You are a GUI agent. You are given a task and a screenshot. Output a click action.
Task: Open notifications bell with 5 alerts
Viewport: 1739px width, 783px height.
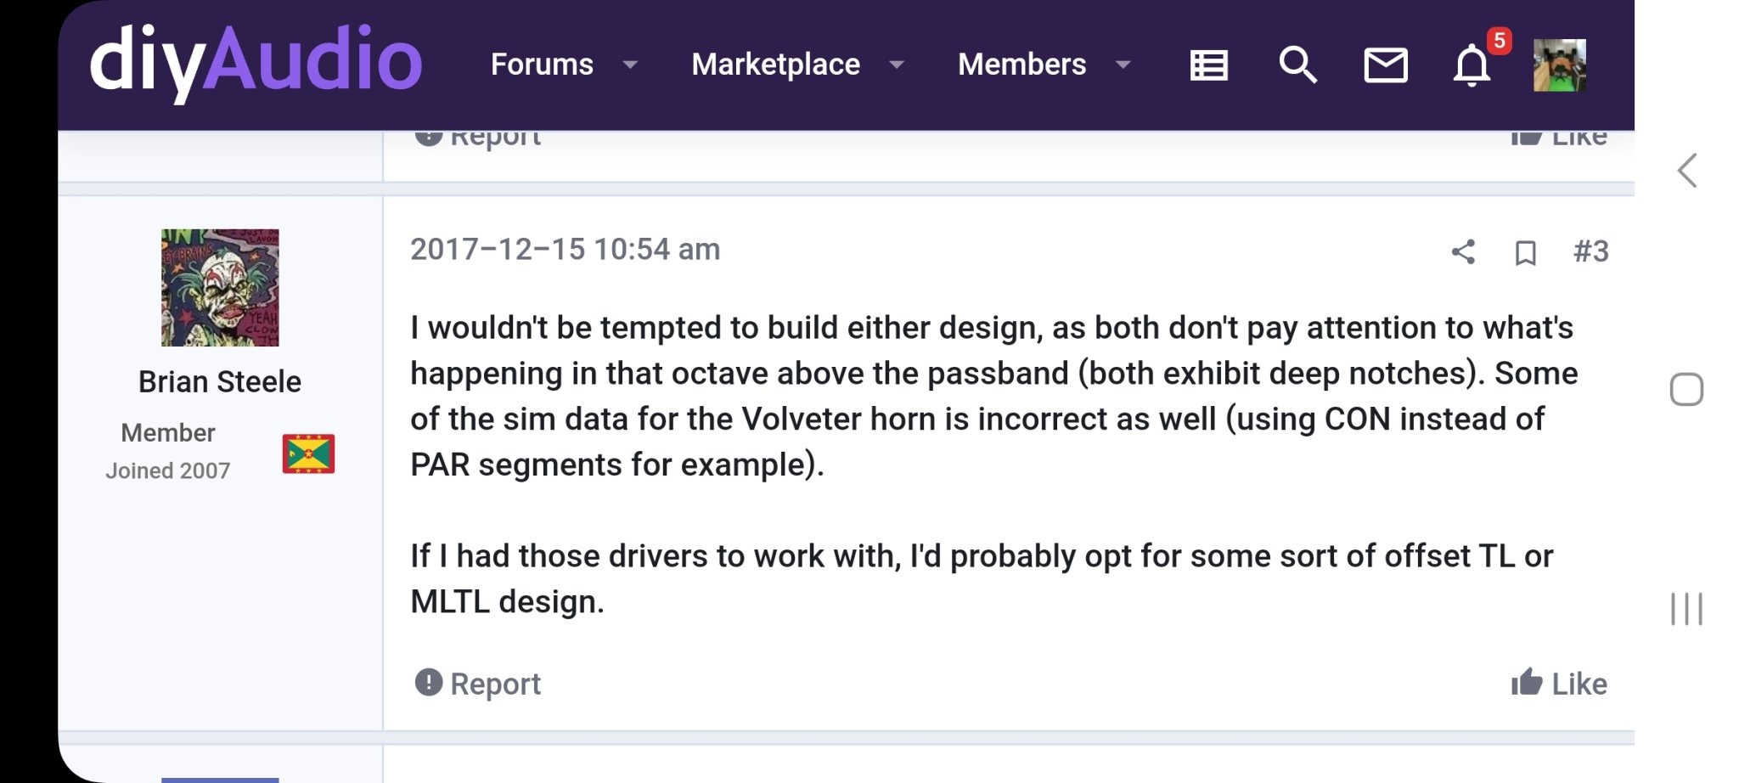(1472, 65)
